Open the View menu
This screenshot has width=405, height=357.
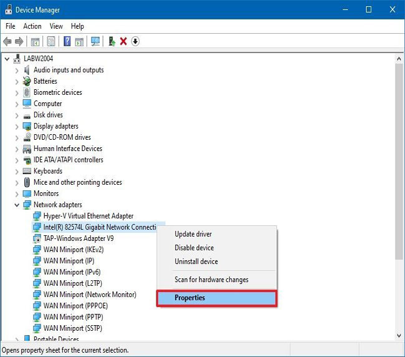click(56, 26)
